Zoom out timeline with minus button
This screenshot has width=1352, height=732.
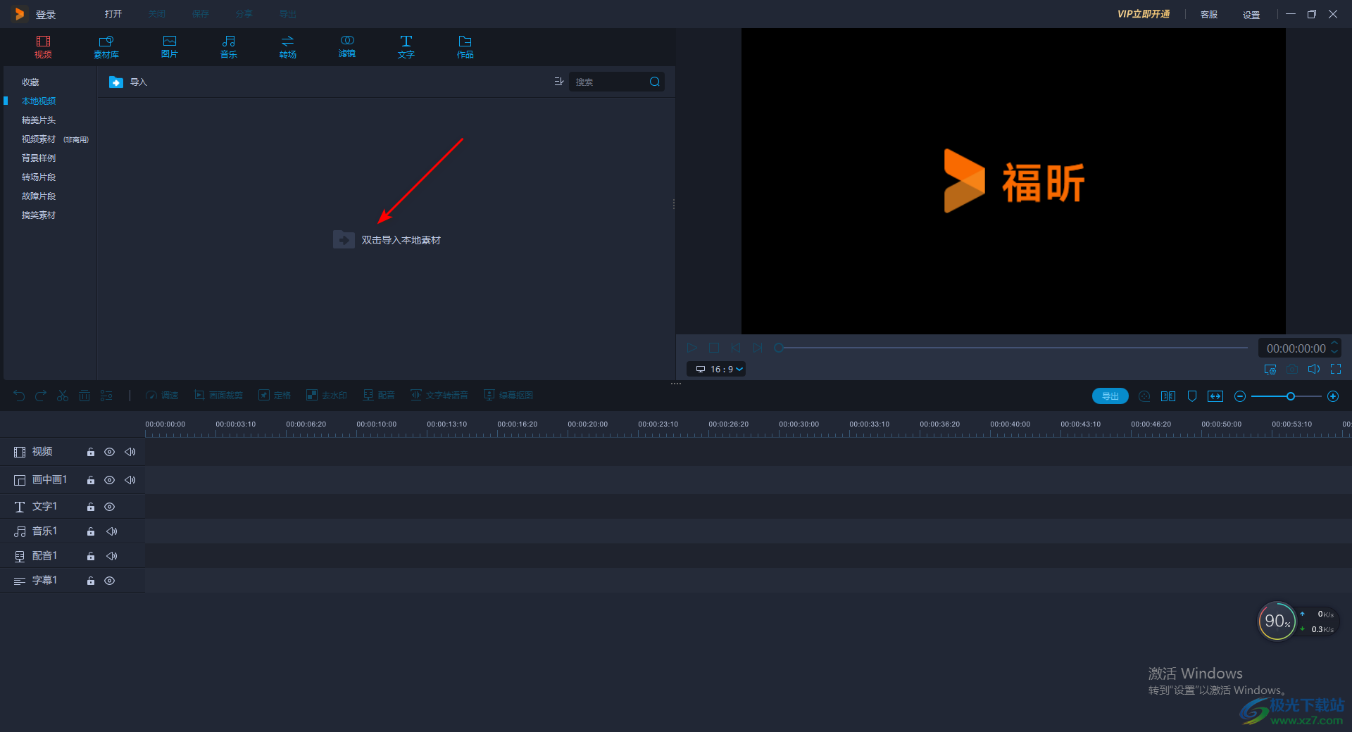pyautogui.click(x=1240, y=396)
